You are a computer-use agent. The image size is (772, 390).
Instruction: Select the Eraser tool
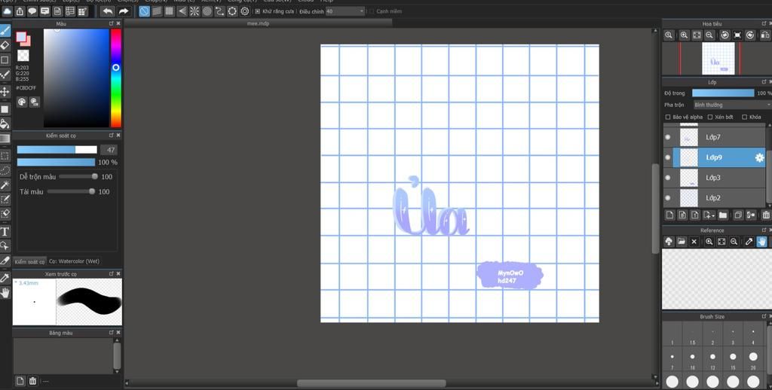pyautogui.click(x=5, y=45)
